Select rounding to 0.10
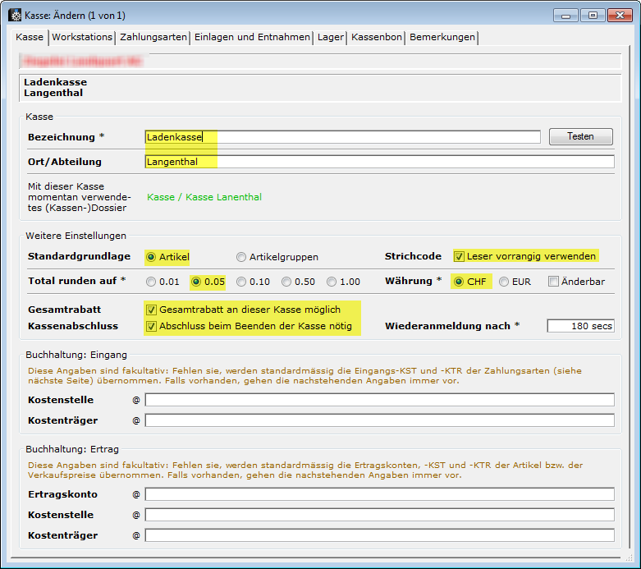This screenshot has width=641, height=569. (x=241, y=282)
